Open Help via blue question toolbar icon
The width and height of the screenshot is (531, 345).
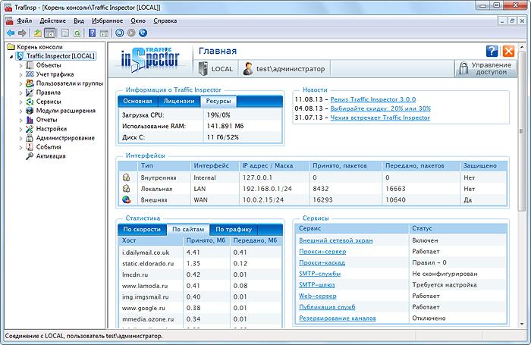tap(92, 33)
